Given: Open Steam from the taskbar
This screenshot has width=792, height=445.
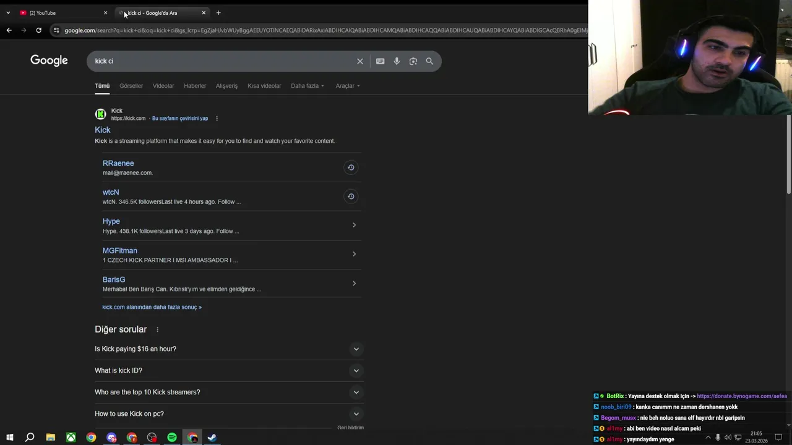Looking at the screenshot, I should 212,438.
